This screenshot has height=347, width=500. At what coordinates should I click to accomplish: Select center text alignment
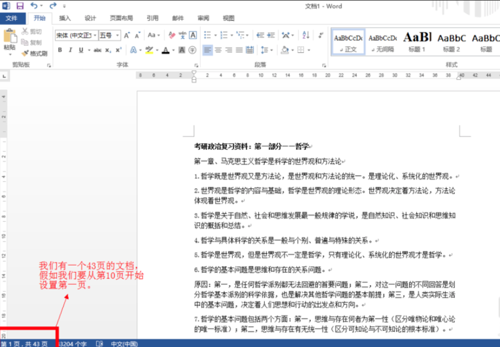219,49
